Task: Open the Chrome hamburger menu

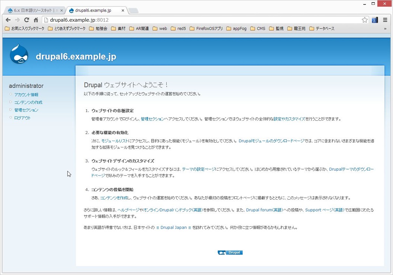Action: [x=385, y=20]
